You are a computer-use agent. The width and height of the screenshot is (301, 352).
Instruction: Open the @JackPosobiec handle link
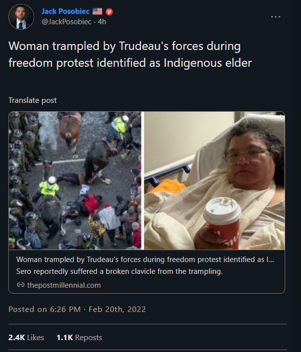point(66,22)
